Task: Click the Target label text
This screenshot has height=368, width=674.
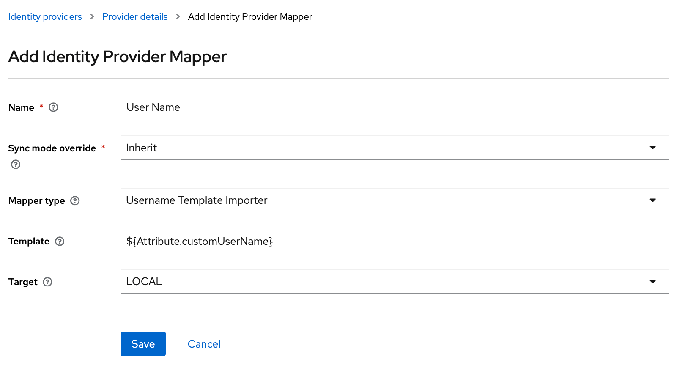Action: tap(23, 282)
